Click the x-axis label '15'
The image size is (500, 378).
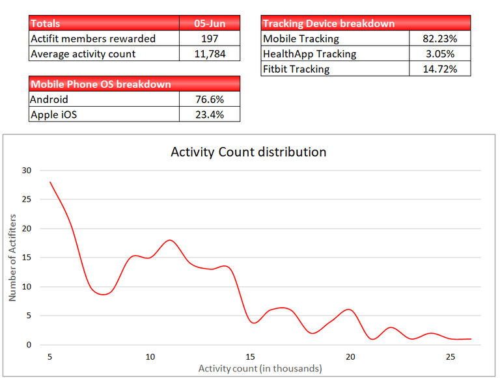pyautogui.click(x=250, y=357)
